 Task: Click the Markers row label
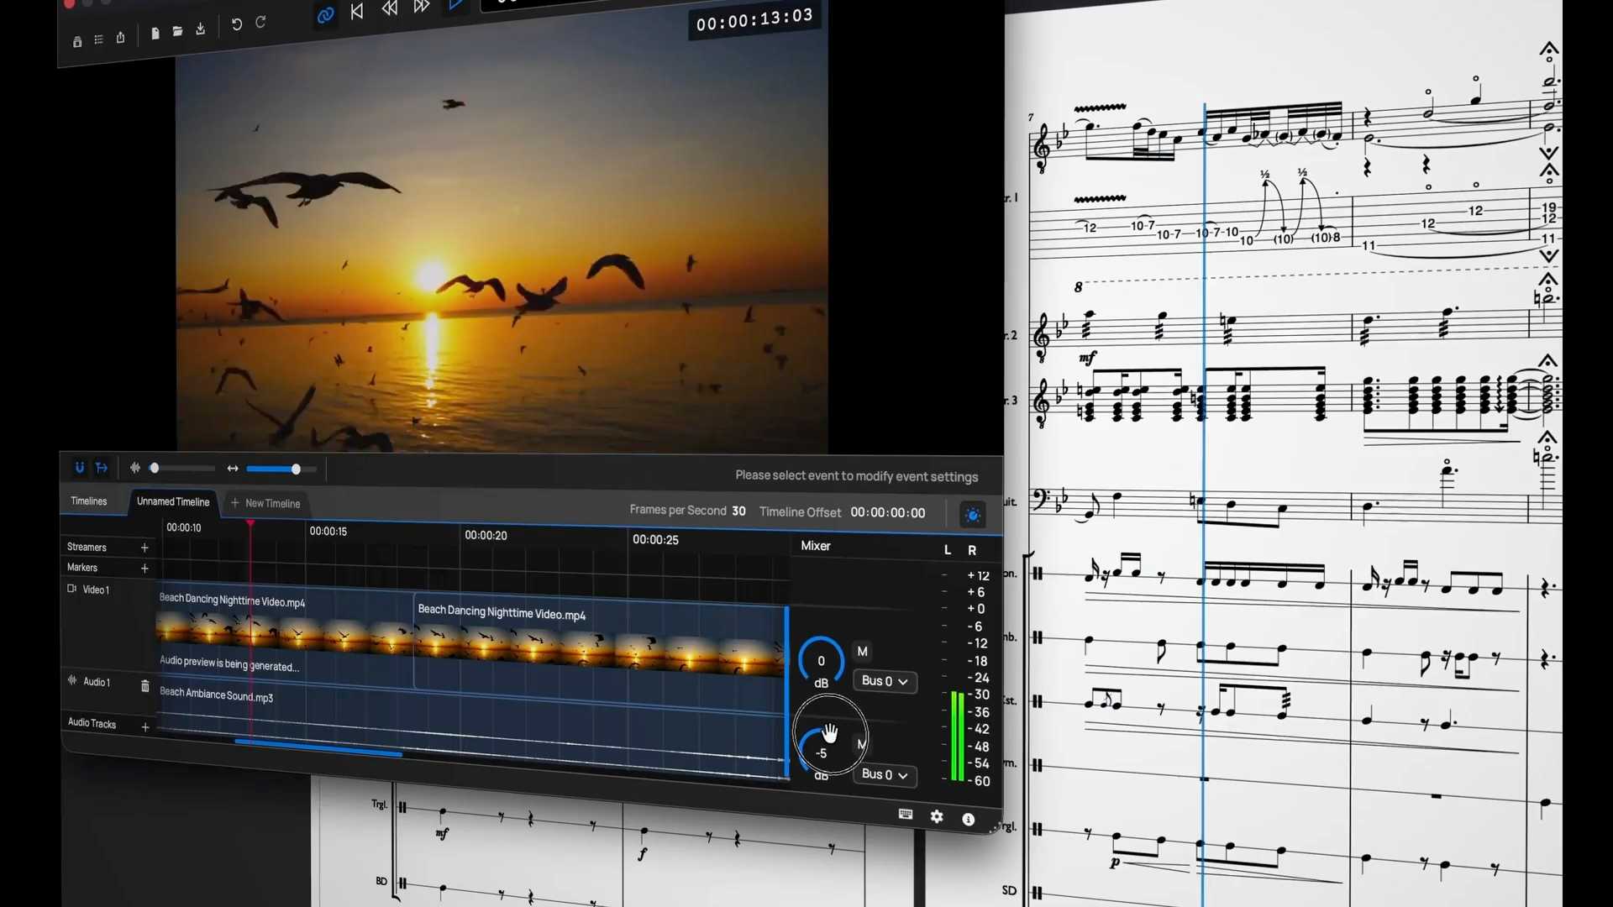click(82, 568)
